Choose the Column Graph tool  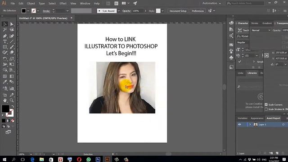[12, 89]
